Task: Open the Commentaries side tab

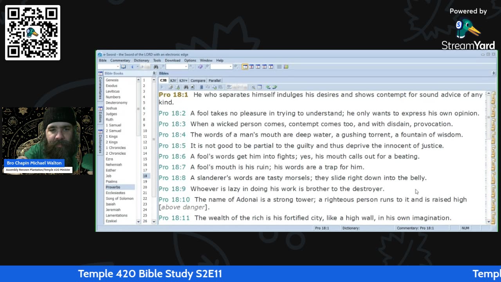Action: coord(100,86)
